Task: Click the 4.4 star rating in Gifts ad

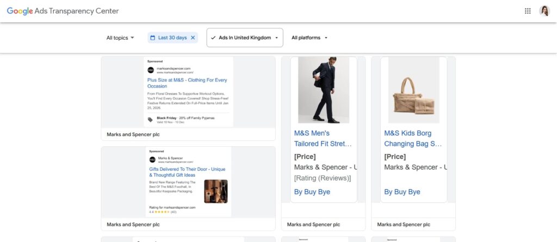Action: (x=163, y=212)
